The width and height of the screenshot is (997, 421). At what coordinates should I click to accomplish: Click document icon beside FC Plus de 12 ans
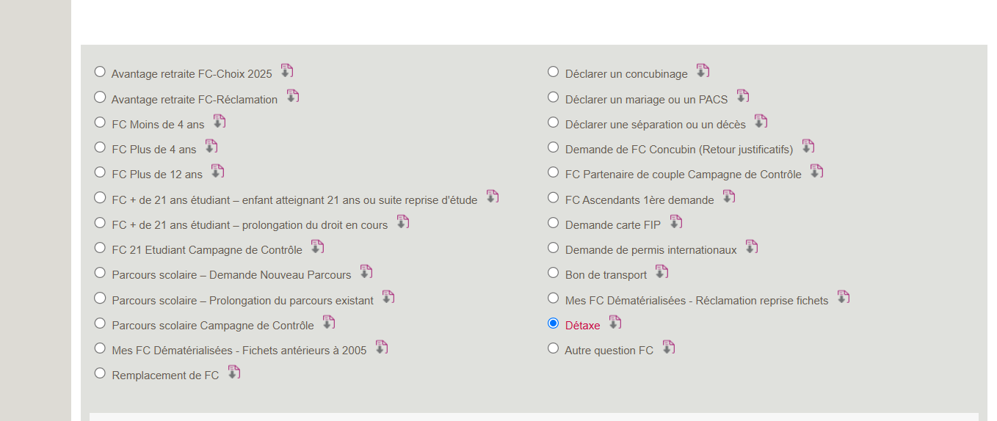tap(217, 172)
